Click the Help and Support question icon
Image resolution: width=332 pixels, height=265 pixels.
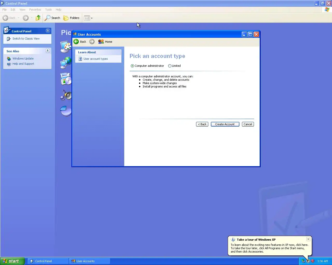pos(9,64)
